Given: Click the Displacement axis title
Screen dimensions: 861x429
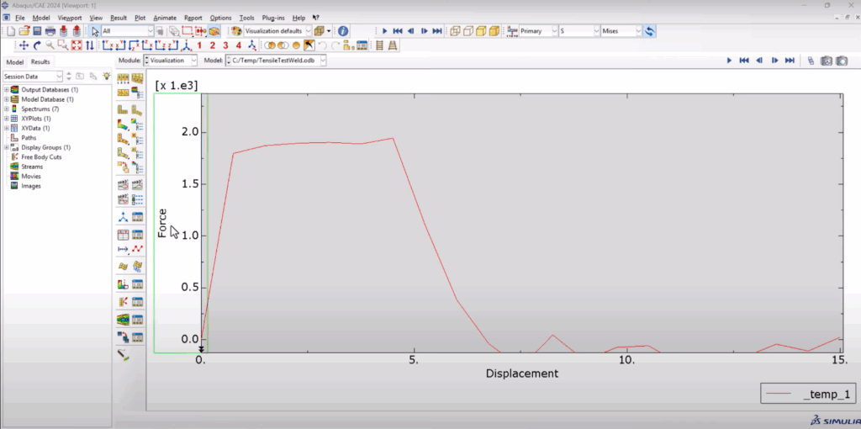Looking at the screenshot, I should 521,373.
